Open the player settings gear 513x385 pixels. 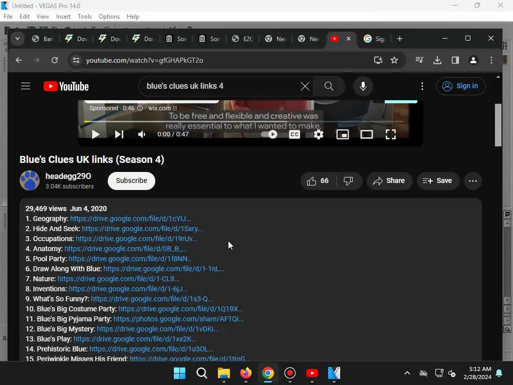coord(318,134)
